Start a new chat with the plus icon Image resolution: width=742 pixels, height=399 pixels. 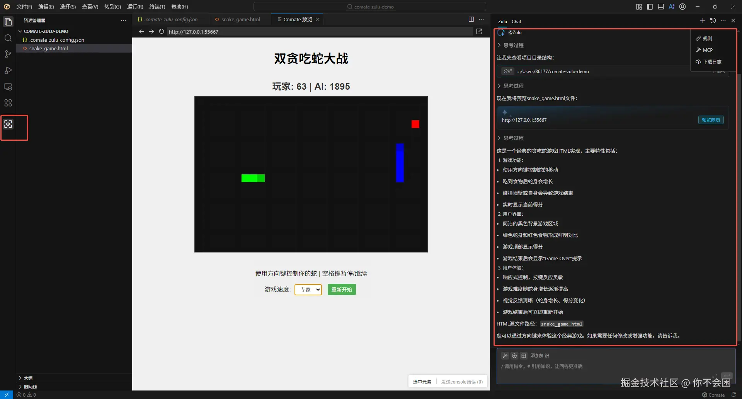[x=703, y=20]
